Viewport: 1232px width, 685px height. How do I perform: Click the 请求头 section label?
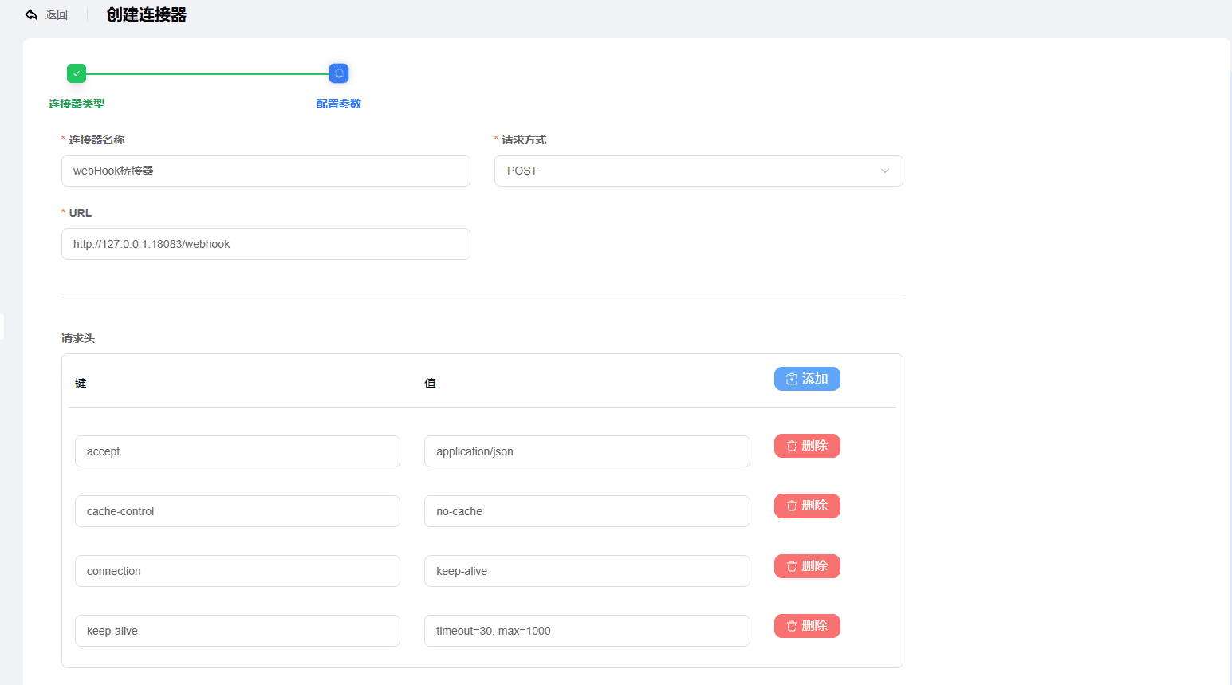(78, 338)
